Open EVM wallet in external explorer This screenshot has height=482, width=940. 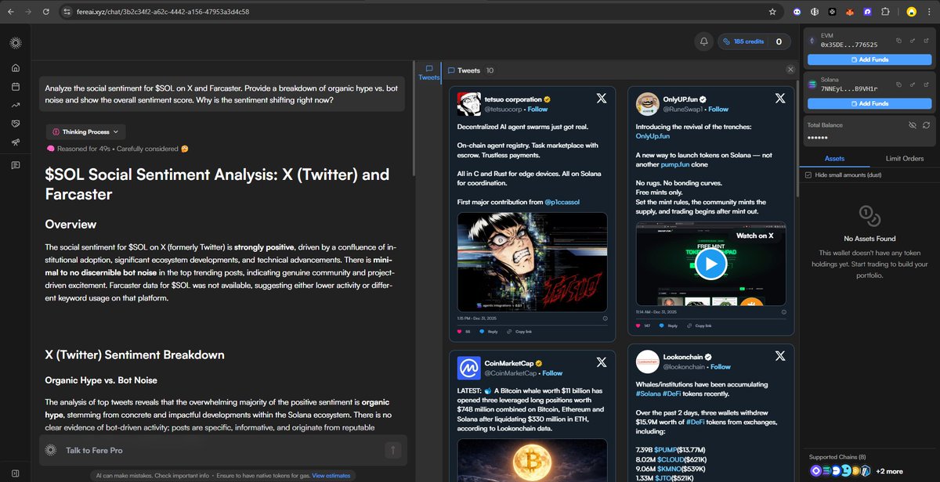[927, 41]
